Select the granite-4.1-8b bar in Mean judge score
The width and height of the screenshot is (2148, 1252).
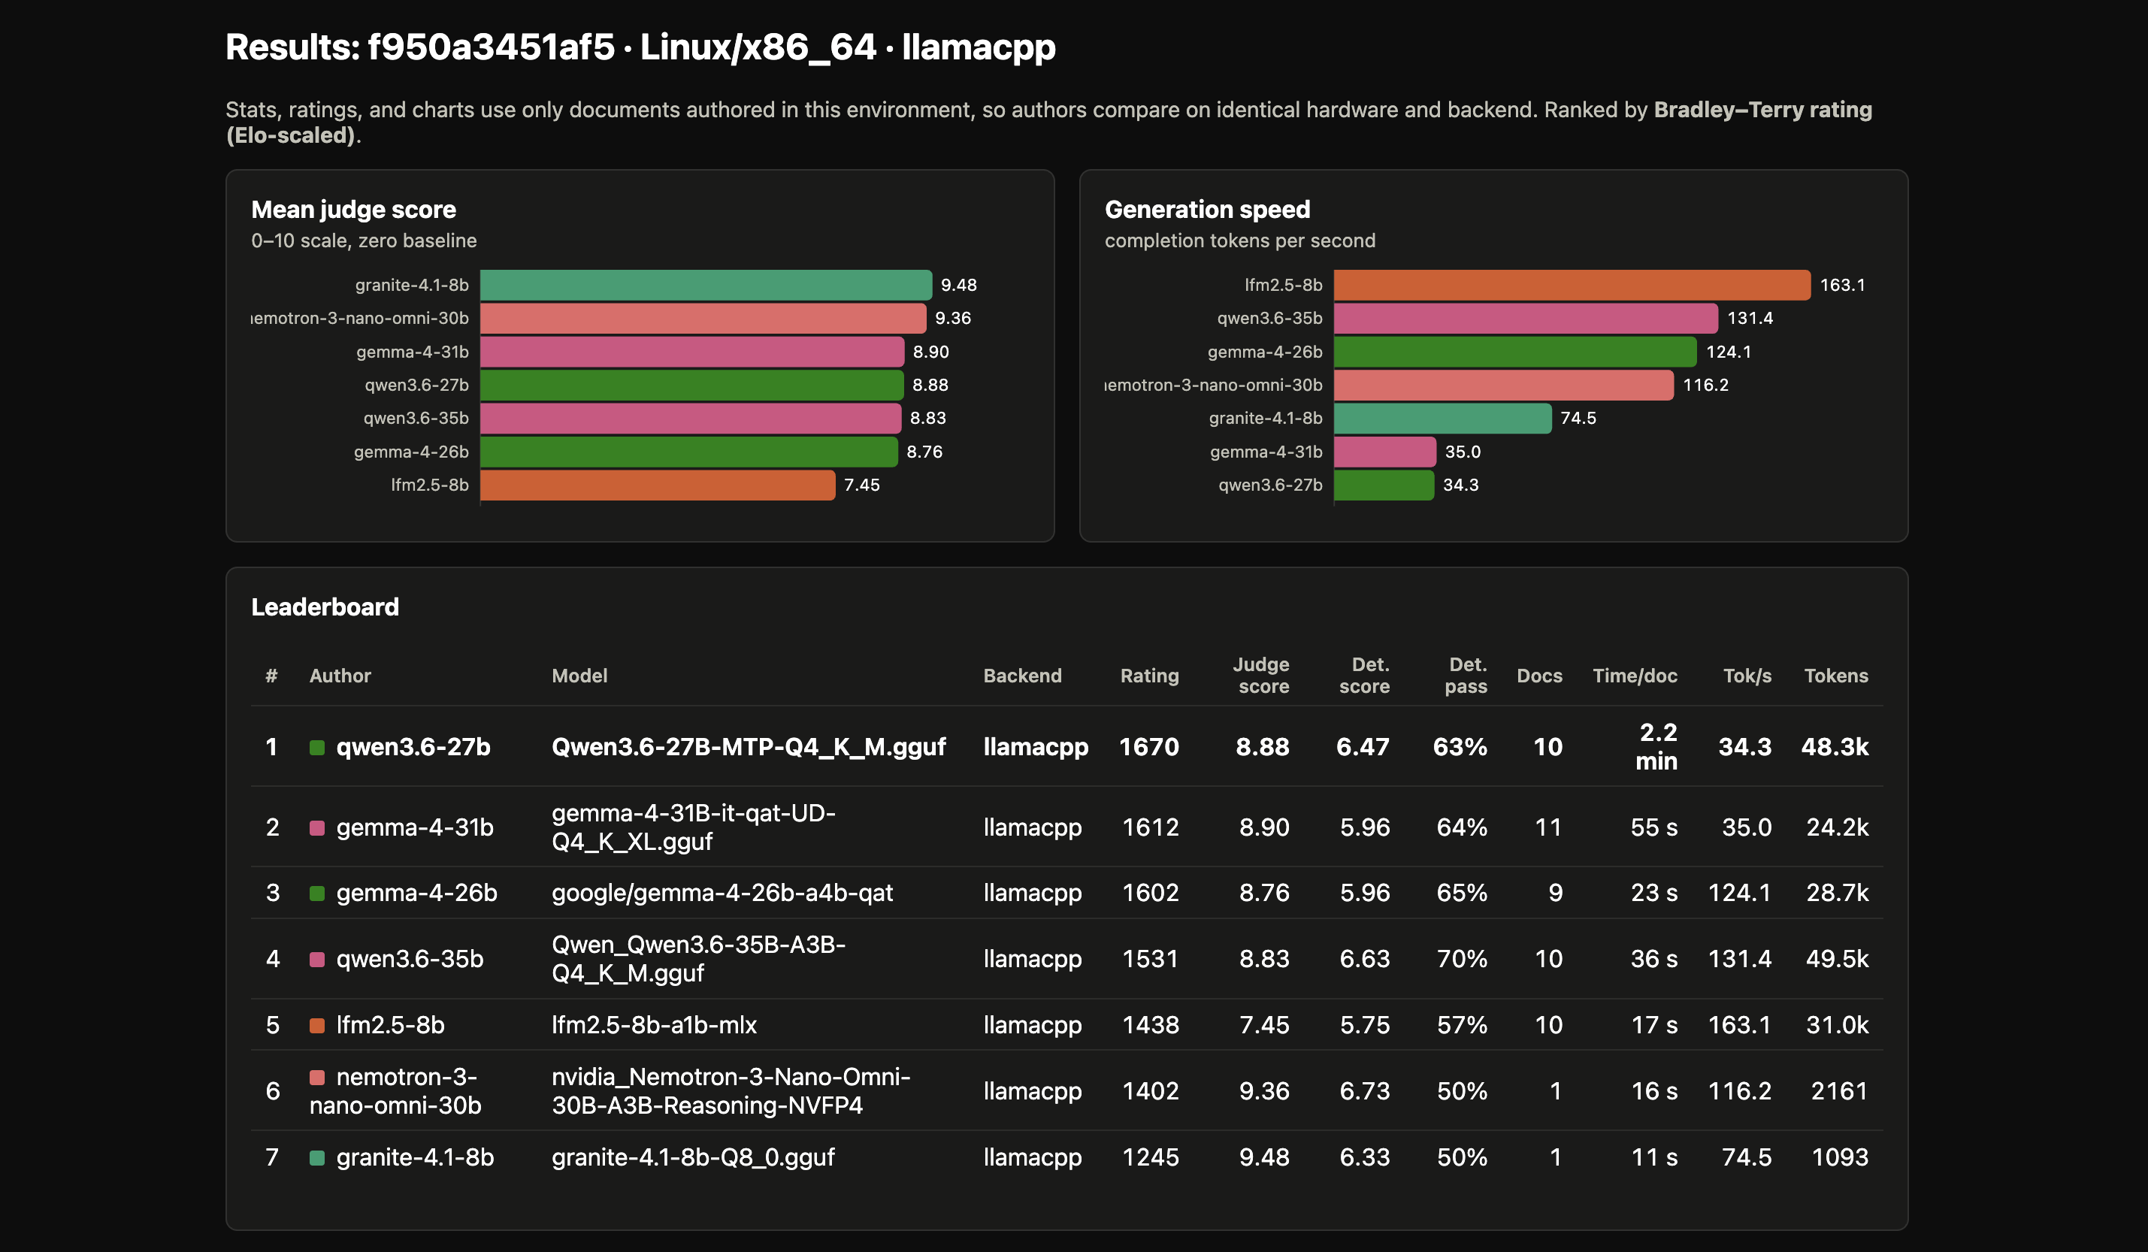[x=706, y=285]
